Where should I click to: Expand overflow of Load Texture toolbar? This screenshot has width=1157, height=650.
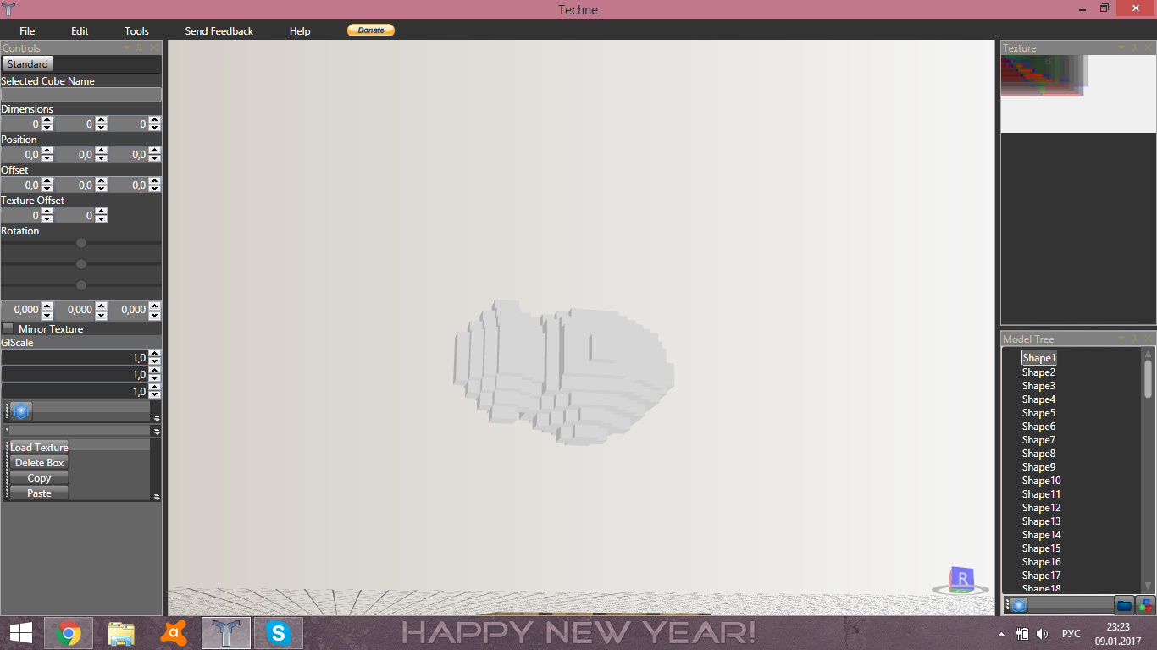click(x=156, y=497)
